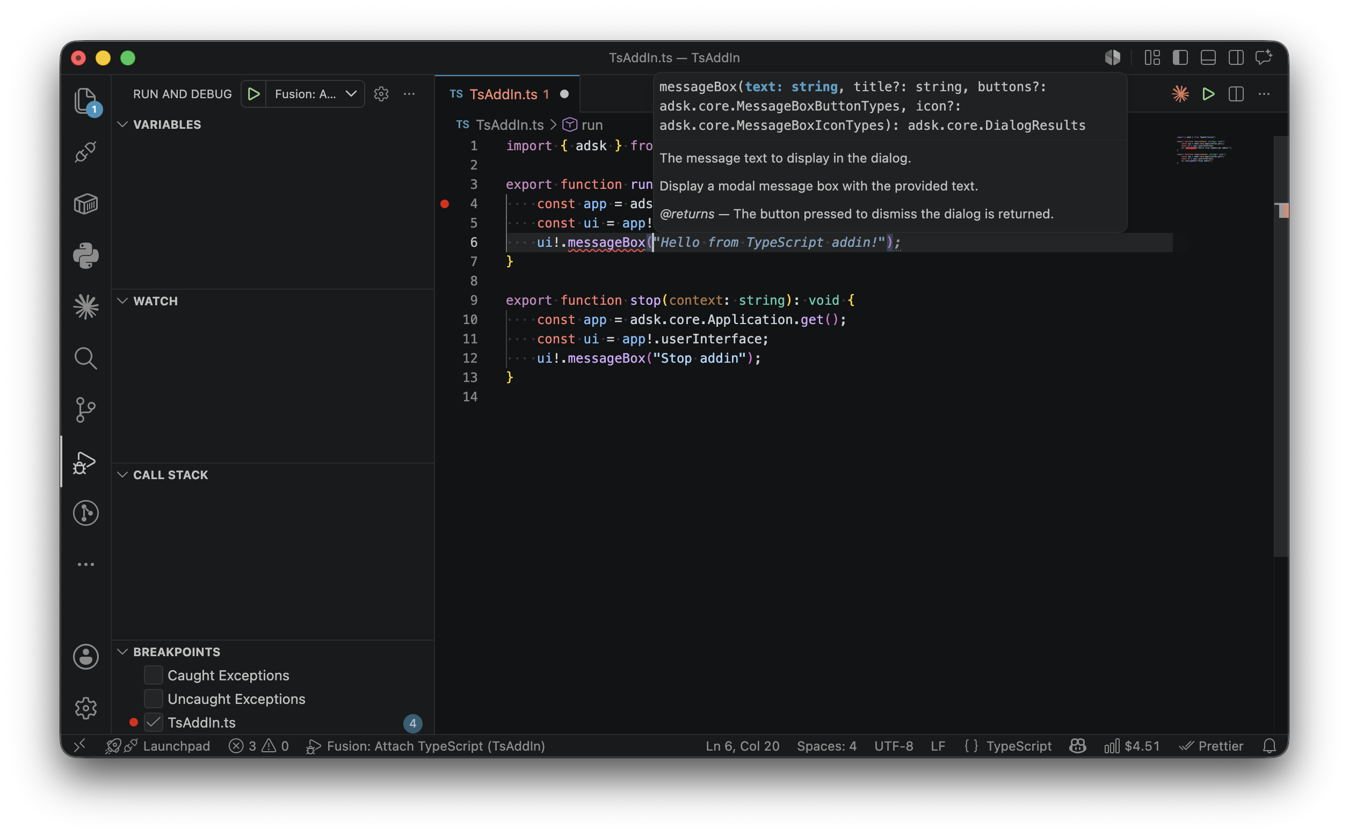The image size is (1349, 837).
Task: Open Customize Layout in the title bar
Action: [x=1152, y=57]
